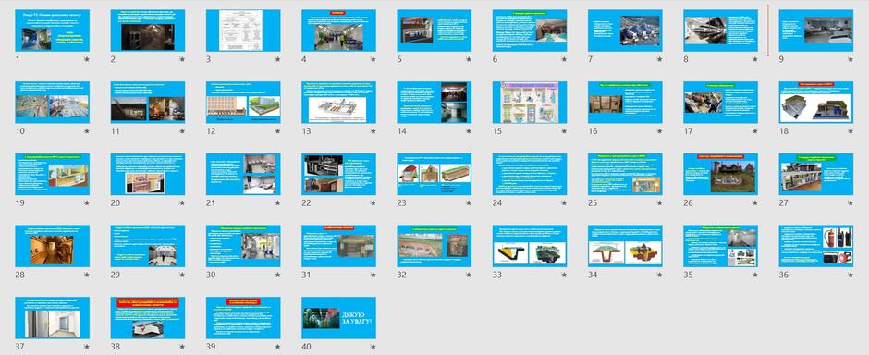Select slide 39 with the red heading banner
Screen dimensions: 869x355
243,318
